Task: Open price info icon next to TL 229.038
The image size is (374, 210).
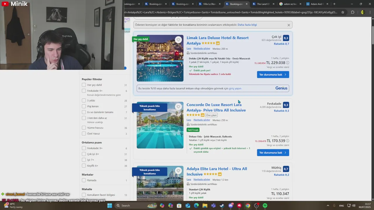Action: point(288,63)
